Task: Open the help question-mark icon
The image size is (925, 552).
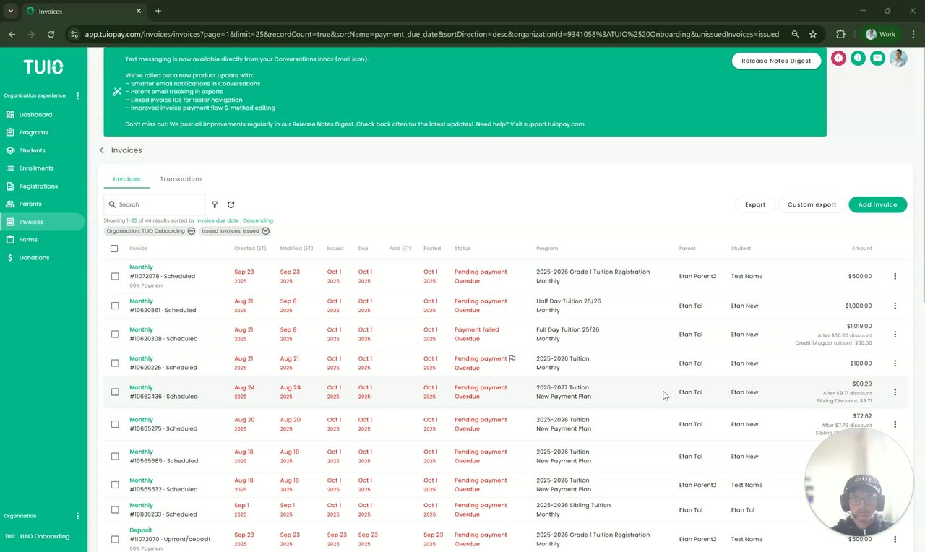Action: point(858,59)
